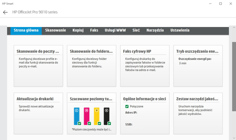Click the vertical scrollbar thumb

[x=234, y=77]
